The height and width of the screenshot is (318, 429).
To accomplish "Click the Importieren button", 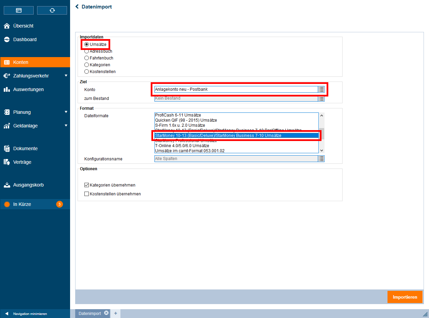I will [405, 297].
